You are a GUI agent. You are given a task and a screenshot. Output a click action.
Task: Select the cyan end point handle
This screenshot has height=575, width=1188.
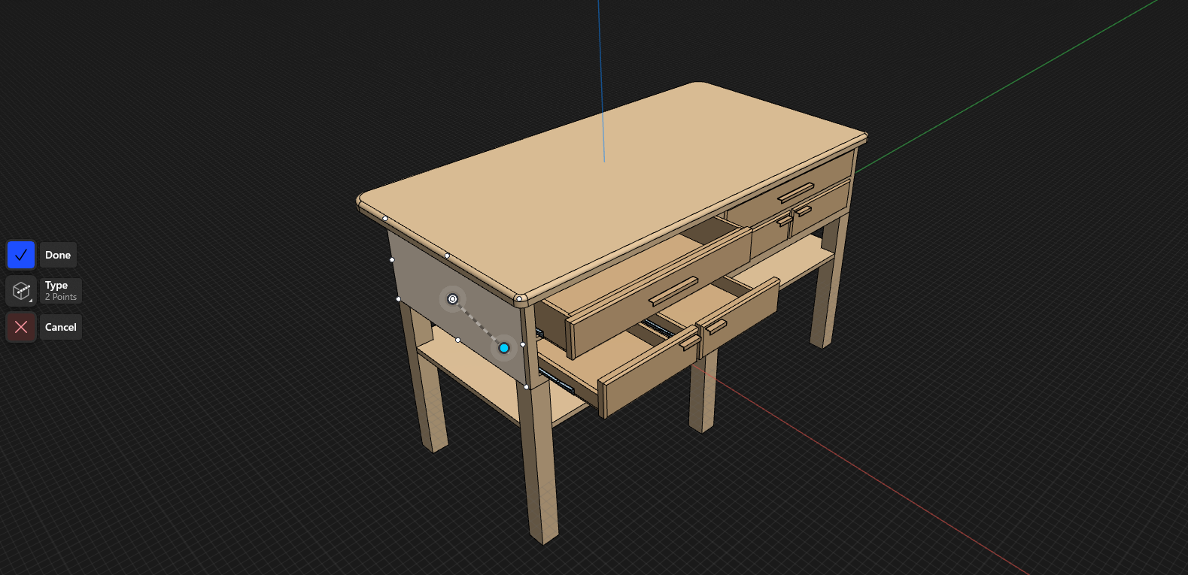point(504,348)
